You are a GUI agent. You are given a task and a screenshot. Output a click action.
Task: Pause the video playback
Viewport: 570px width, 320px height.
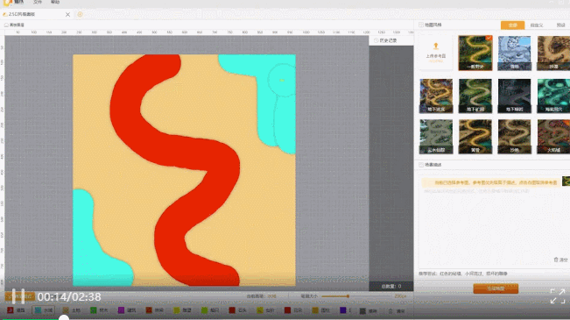click(18, 296)
